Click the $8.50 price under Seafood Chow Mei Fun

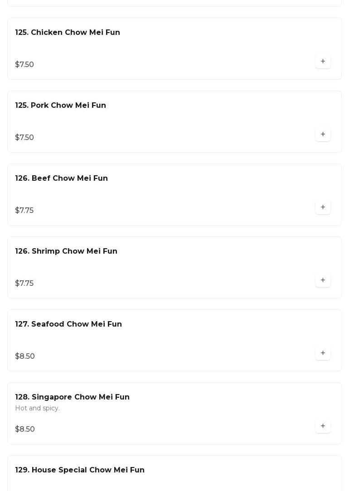click(25, 356)
